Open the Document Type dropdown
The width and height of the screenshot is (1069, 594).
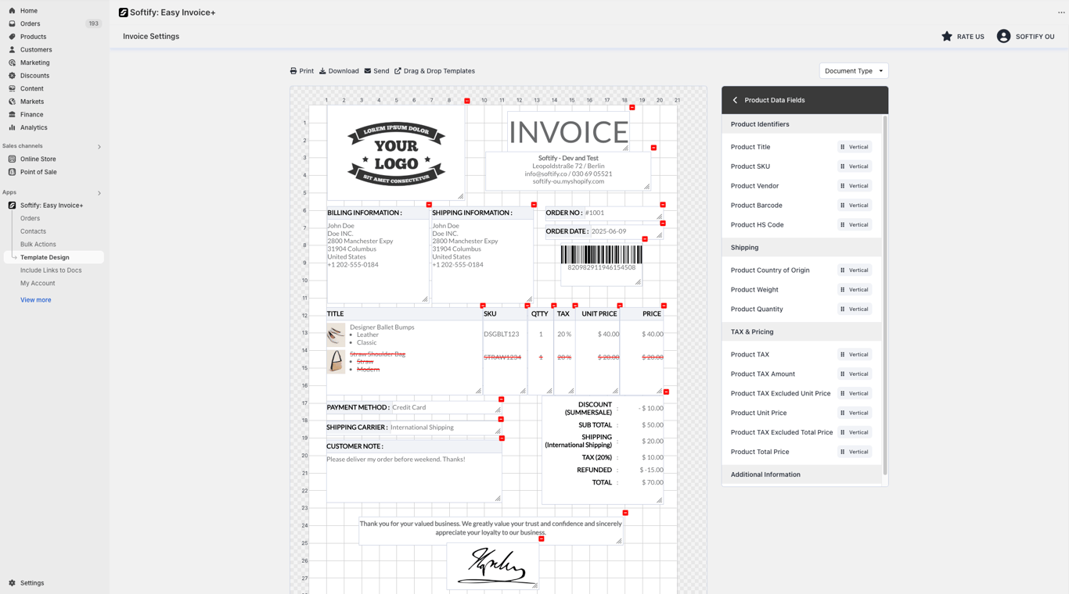point(854,71)
